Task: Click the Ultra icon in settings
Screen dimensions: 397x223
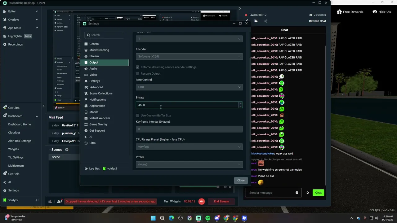Action: click(86, 143)
